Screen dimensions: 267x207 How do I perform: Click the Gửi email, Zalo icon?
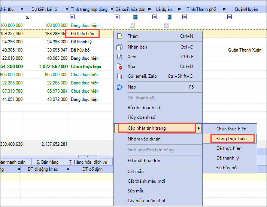[120, 76]
